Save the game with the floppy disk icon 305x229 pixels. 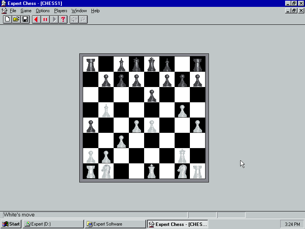[25, 19]
